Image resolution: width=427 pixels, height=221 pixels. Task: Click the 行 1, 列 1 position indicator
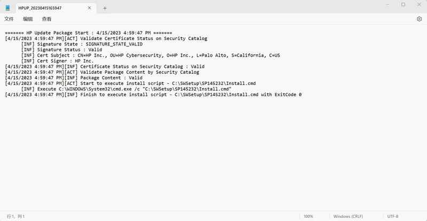[x=15, y=216]
